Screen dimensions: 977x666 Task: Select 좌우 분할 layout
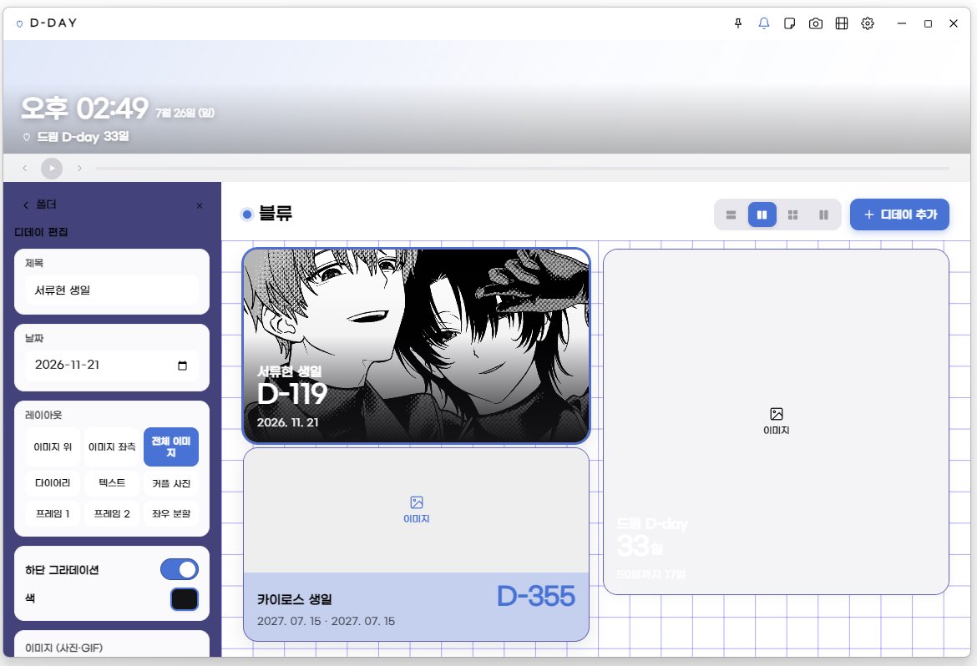pos(171,513)
